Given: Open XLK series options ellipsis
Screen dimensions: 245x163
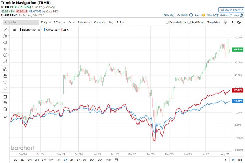Looking at the screenshot, I should point(59,29).
